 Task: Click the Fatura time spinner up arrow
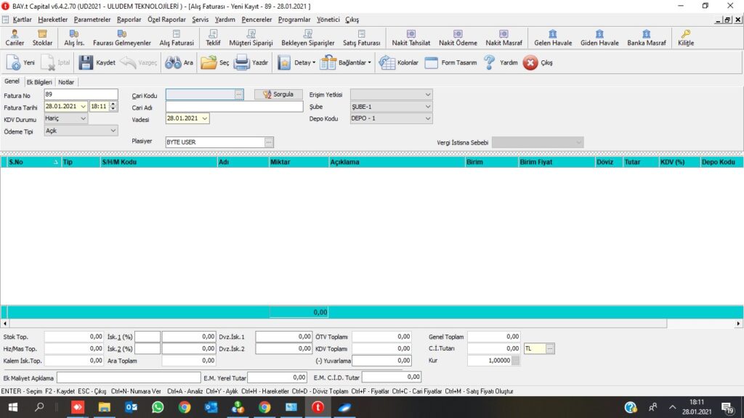tap(113, 104)
